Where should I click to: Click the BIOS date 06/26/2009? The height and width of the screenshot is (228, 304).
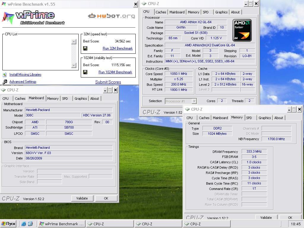coord(69,158)
